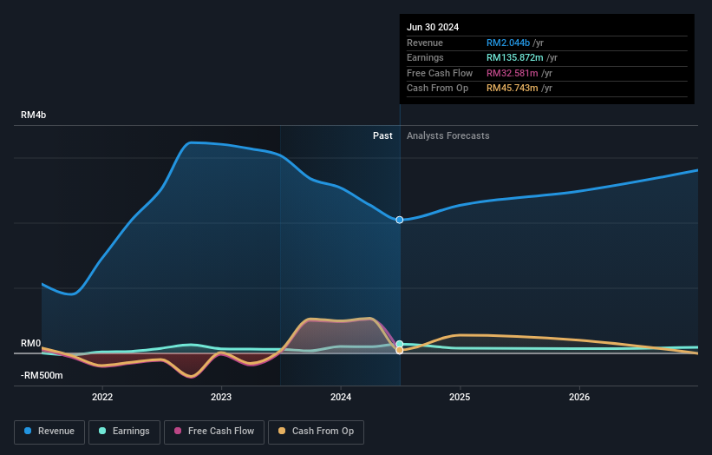Click the RM2.044b revenue value
712x455 pixels.
[508, 43]
